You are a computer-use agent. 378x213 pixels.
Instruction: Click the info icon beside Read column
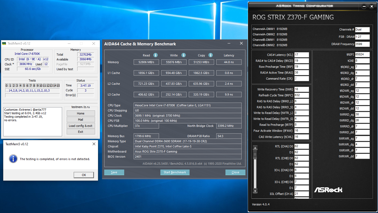click(x=156, y=55)
